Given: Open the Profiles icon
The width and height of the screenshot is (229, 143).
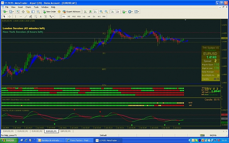Looking at the screenshot, I should (x=11, y=12).
